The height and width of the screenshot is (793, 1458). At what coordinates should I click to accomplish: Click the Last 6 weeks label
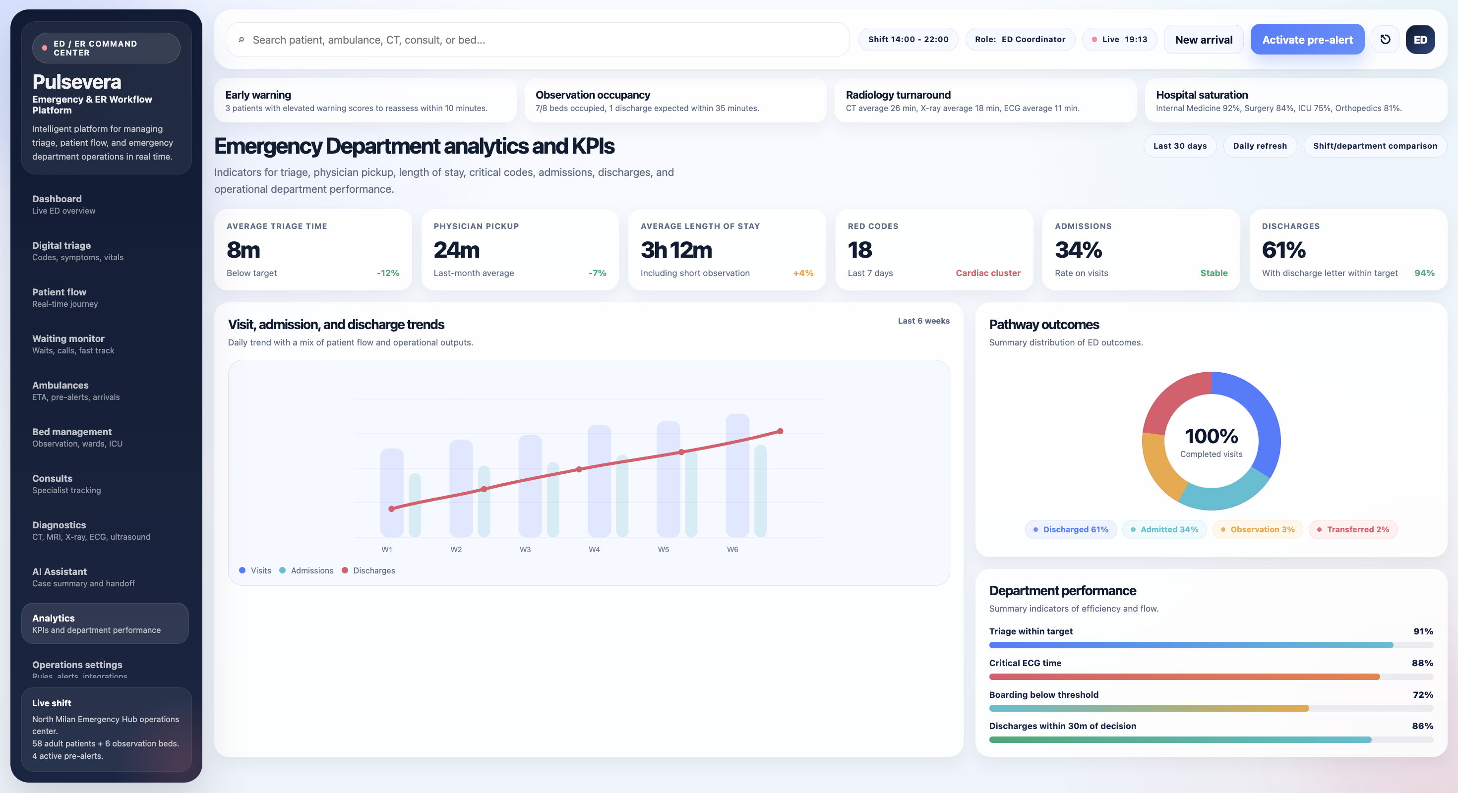pyautogui.click(x=924, y=321)
